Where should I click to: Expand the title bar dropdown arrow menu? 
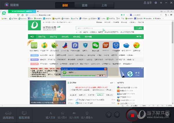tap(161, 3)
